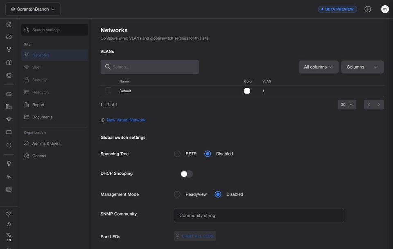Go to the Home icon in sidebar

coord(9,24)
